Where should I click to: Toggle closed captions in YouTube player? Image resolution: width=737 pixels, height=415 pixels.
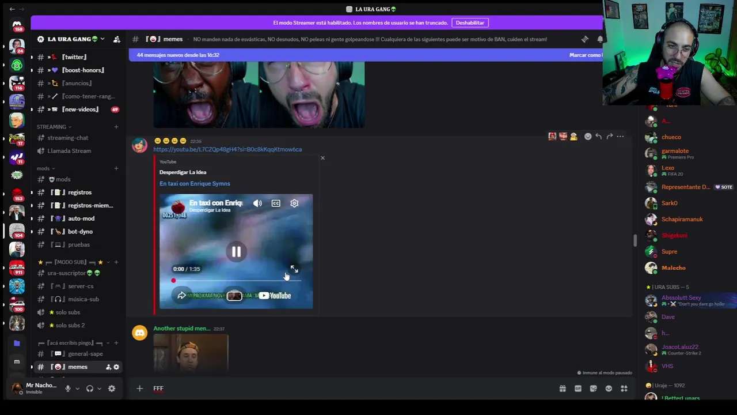[276, 203]
